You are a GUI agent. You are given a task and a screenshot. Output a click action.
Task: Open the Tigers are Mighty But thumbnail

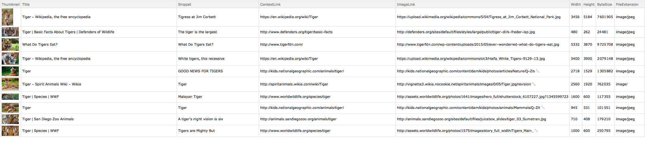10,131
